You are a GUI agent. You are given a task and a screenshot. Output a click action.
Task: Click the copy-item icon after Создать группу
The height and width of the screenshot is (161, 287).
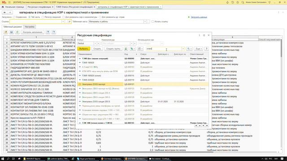click(126, 49)
